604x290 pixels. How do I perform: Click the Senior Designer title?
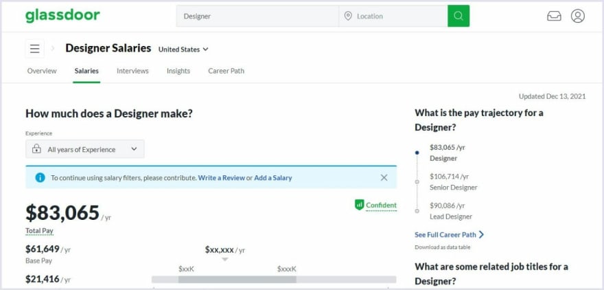[x=454, y=188]
